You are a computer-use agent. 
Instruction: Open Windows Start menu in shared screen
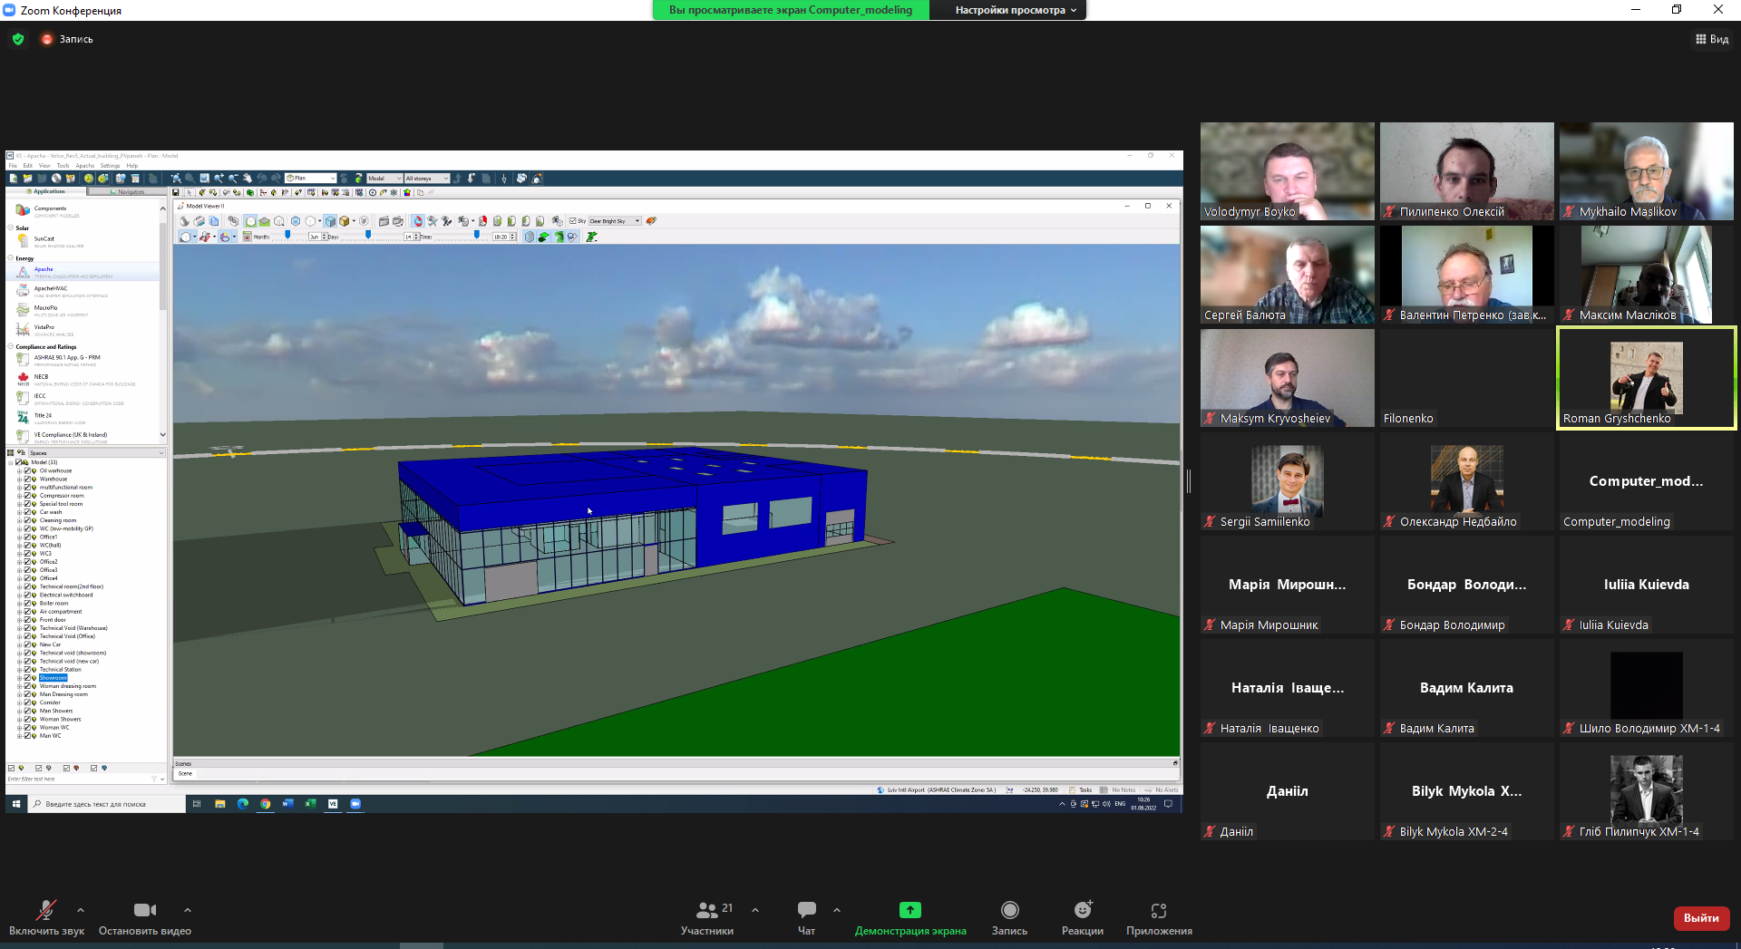(16, 804)
